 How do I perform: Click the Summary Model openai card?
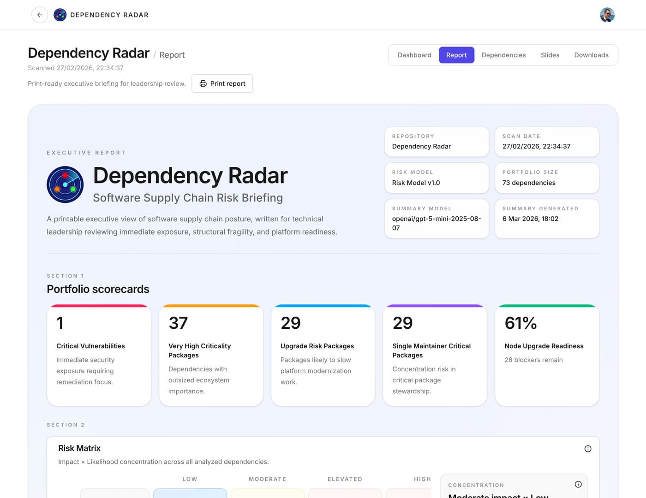point(437,219)
